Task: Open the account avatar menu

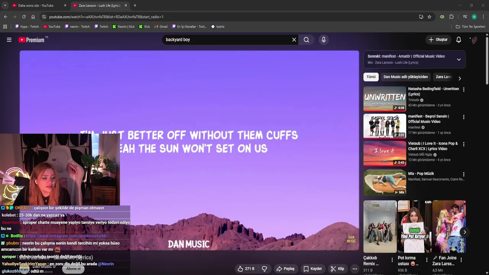Action: pos(474,40)
